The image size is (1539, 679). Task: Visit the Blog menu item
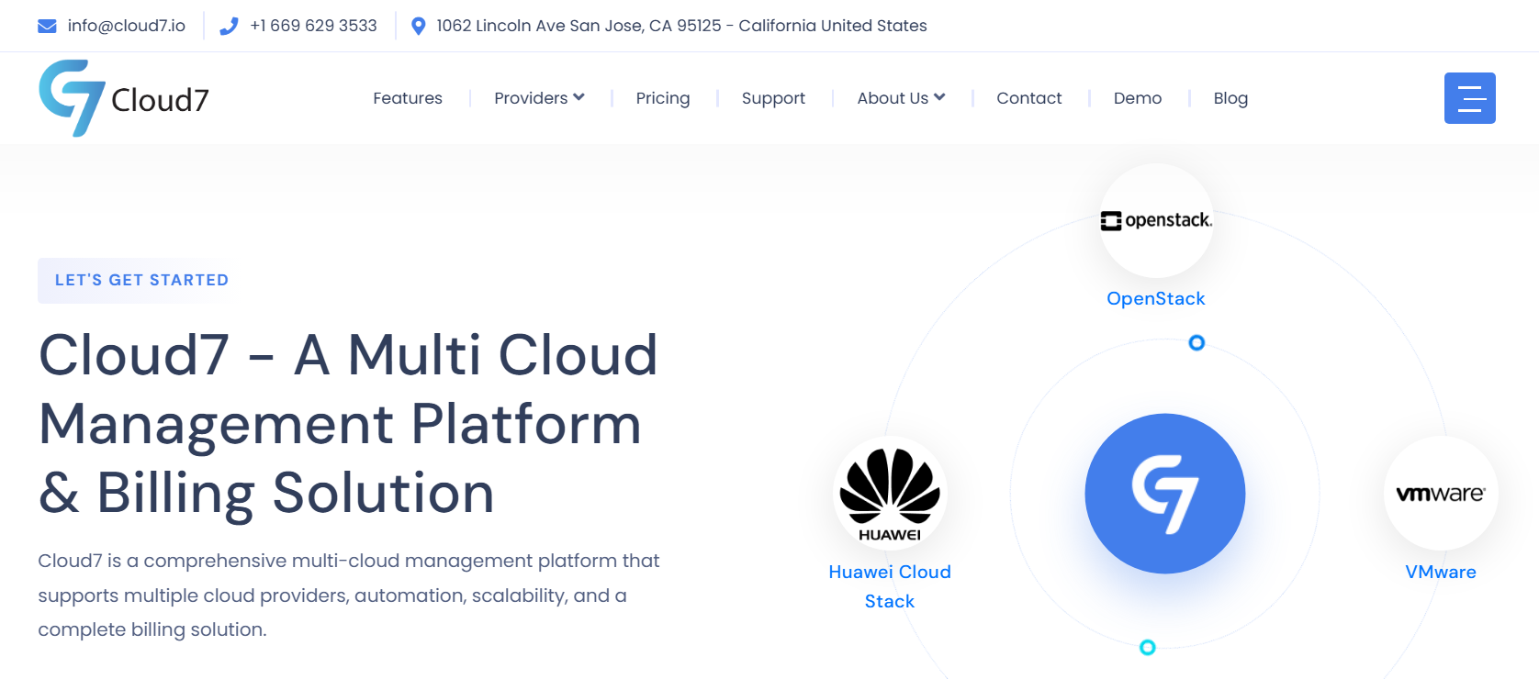click(1230, 98)
